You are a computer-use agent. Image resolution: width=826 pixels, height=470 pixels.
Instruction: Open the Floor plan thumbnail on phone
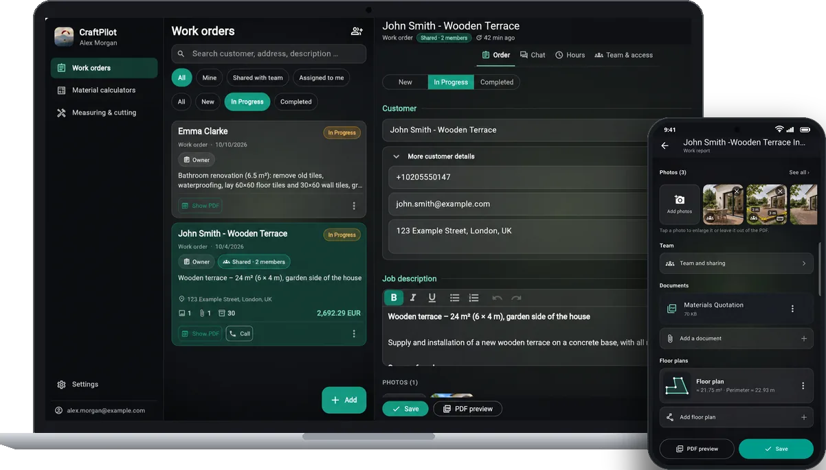point(677,386)
